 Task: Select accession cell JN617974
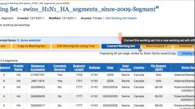[x=37, y=81]
